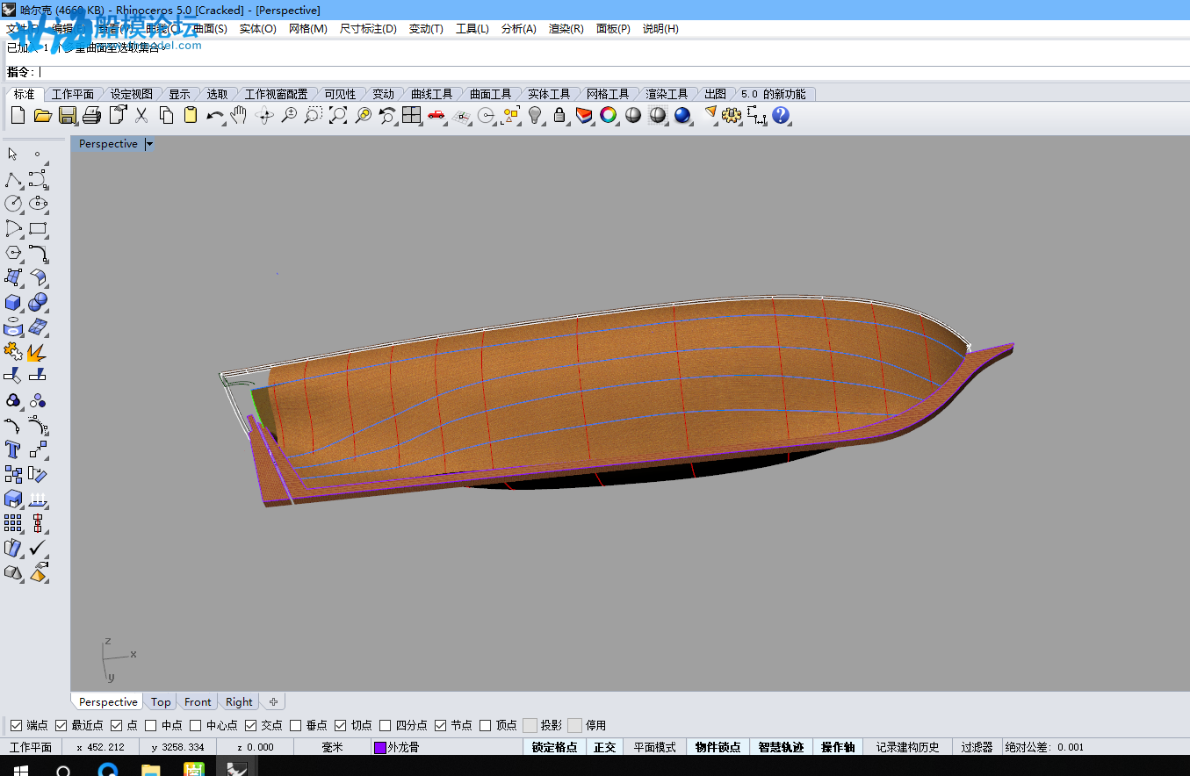Select the Rectangle tool in sidebar
The image size is (1190, 776).
click(x=38, y=229)
